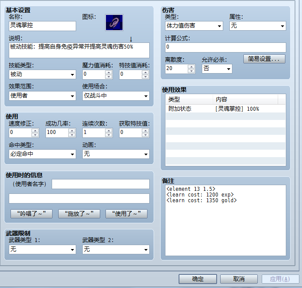
Task: Open the 武器类型 2 dropdown
Action: tap(116, 249)
